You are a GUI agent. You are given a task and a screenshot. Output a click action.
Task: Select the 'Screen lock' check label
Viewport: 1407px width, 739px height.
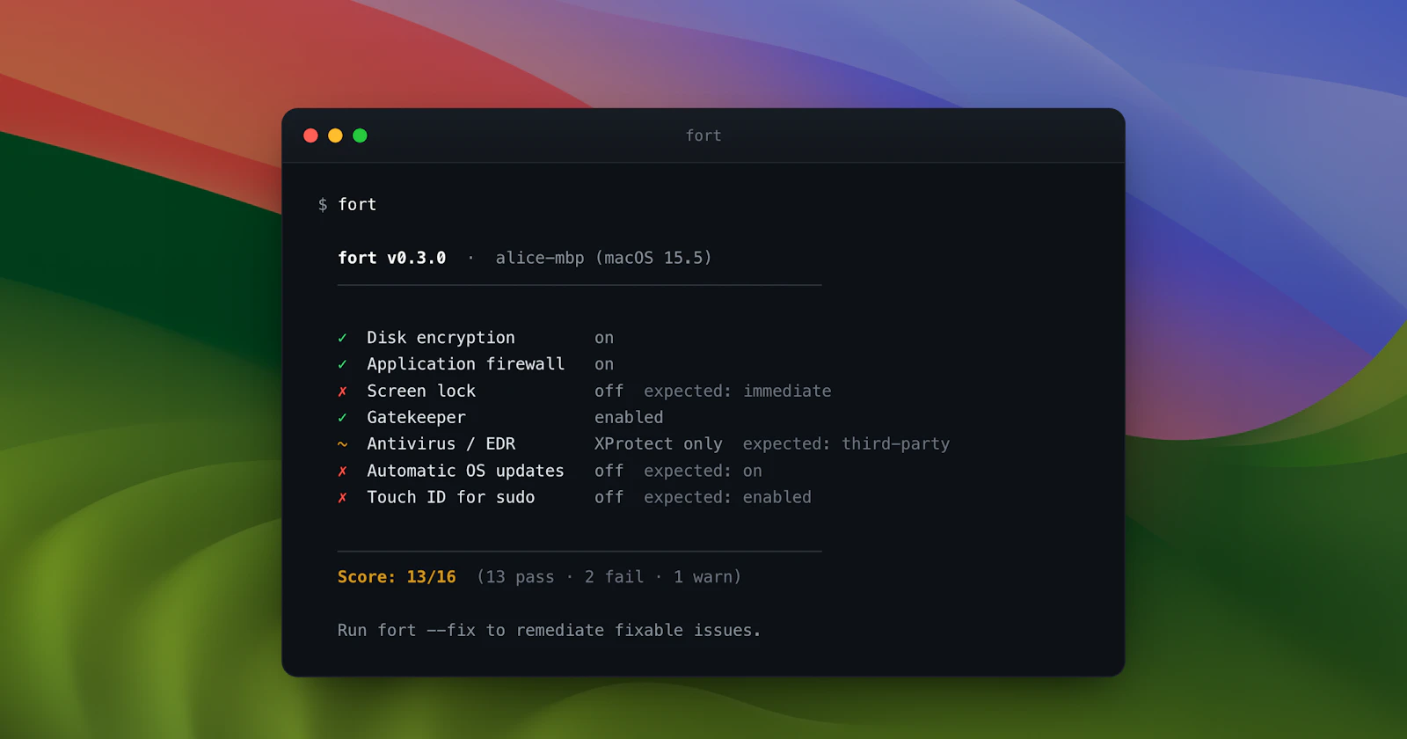(x=421, y=391)
